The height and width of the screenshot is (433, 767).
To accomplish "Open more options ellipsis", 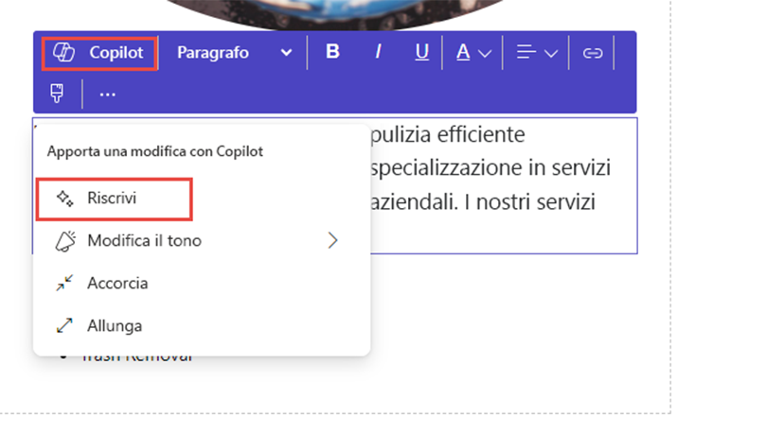I will click(x=107, y=95).
